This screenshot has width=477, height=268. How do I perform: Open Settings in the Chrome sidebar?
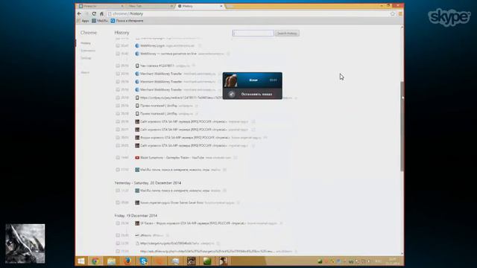coord(86,58)
